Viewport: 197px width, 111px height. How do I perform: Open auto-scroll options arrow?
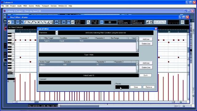pyautogui.click(x=59, y=22)
